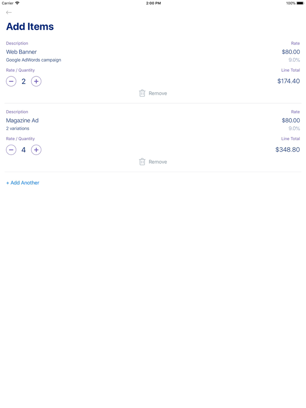Click the trash icon under Web Banner

(x=142, y=93)
